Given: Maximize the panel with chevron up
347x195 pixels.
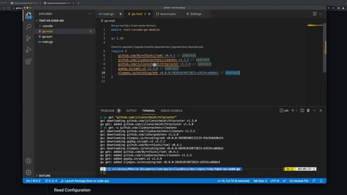Looking at the screenshot, I should pos(314,110).
